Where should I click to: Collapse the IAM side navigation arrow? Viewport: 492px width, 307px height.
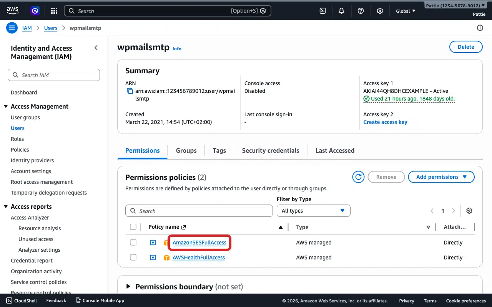tap(96, 48)
